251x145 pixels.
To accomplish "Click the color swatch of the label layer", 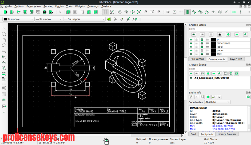I will (213, 47).
